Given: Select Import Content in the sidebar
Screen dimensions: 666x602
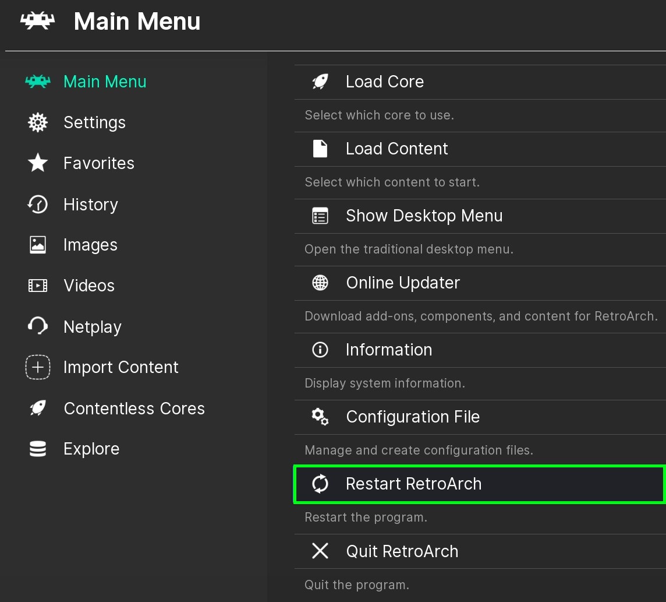Looking at the screenshot, I should [121, 368].
